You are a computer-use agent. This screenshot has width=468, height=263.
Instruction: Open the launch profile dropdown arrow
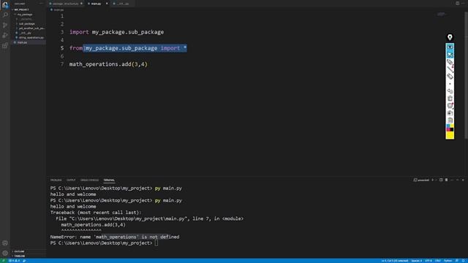pyautogui.click(x=437, y=180)
